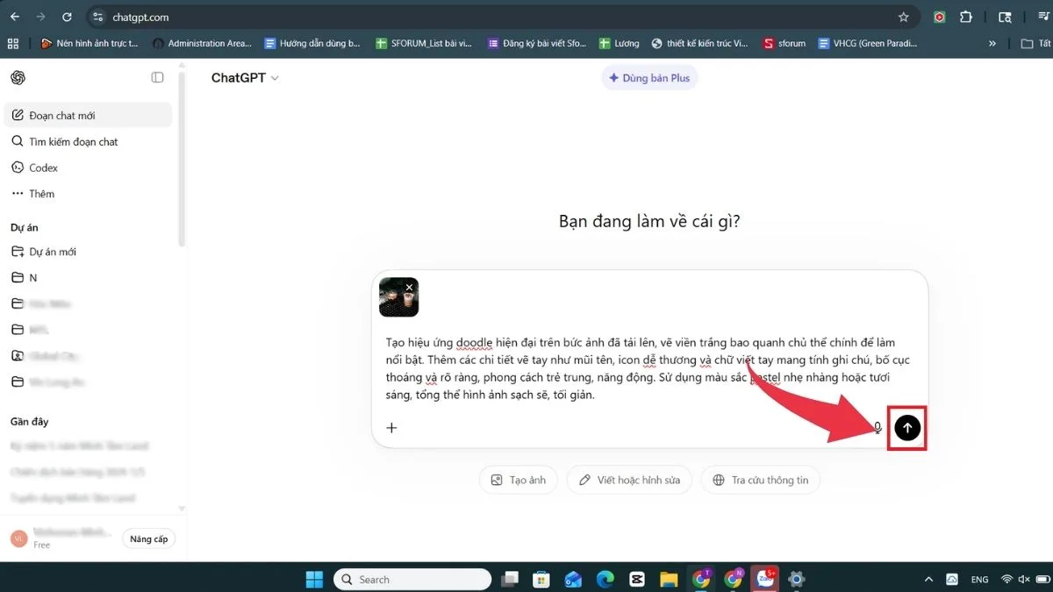
Task: Open the site info icon in the address bar
Action: (98, 17)
